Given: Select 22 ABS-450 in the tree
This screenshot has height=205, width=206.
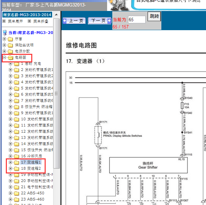Looking at the screenshot, I should [x=33, y=193].
